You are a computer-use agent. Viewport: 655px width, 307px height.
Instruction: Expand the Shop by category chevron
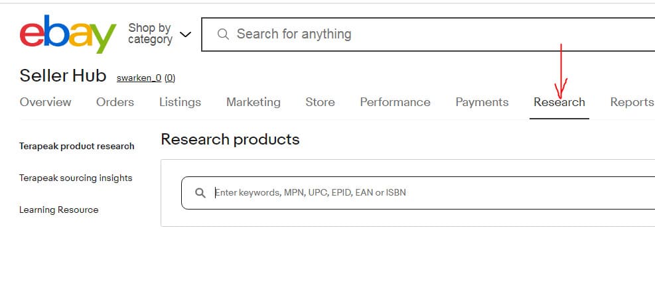(x=185, y=34)
